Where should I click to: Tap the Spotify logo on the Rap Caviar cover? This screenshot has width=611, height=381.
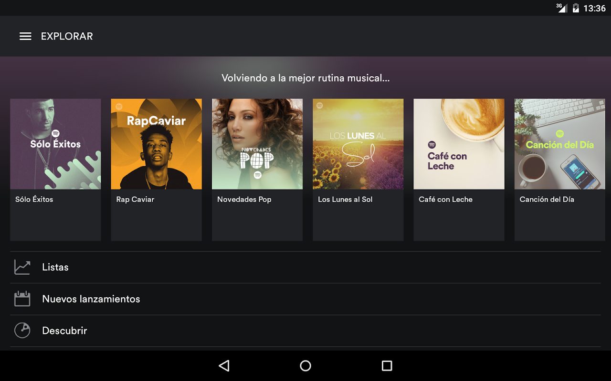tap(118, 106)
